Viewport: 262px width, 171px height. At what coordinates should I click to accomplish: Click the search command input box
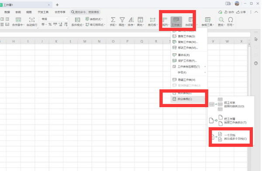click(86, 12)
